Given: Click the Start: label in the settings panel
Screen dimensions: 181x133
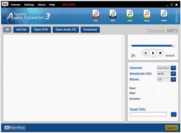Looking at the screenshot, I should (133, 88).
